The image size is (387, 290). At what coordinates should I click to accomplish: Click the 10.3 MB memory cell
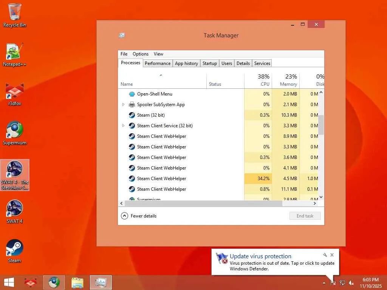pos(286,115)
